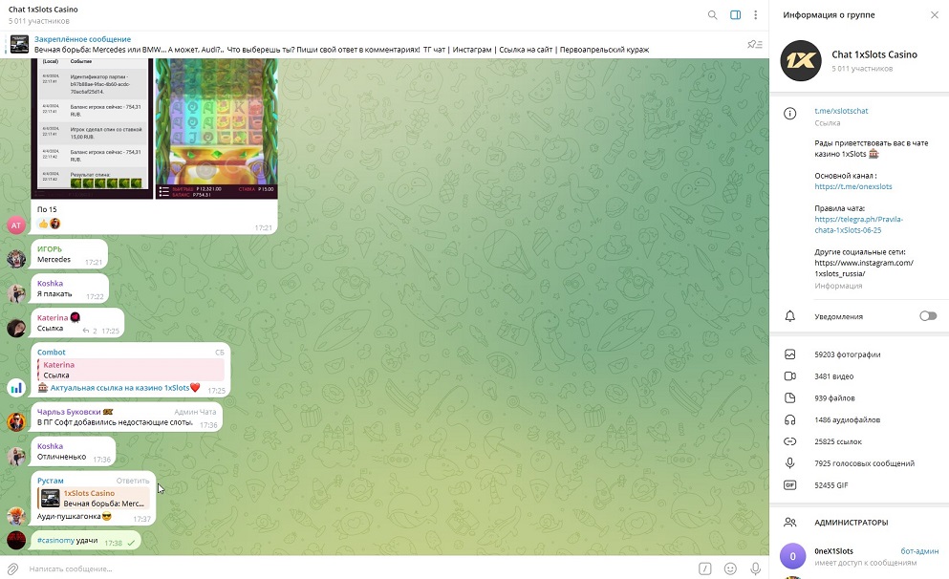Click the Чарльз Буковски sender name
The image size is (949, 579).
pos(69,412)
